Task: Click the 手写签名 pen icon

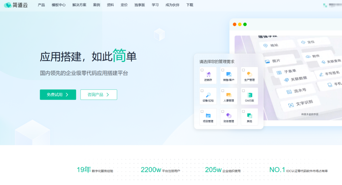Action: point(321,74)
